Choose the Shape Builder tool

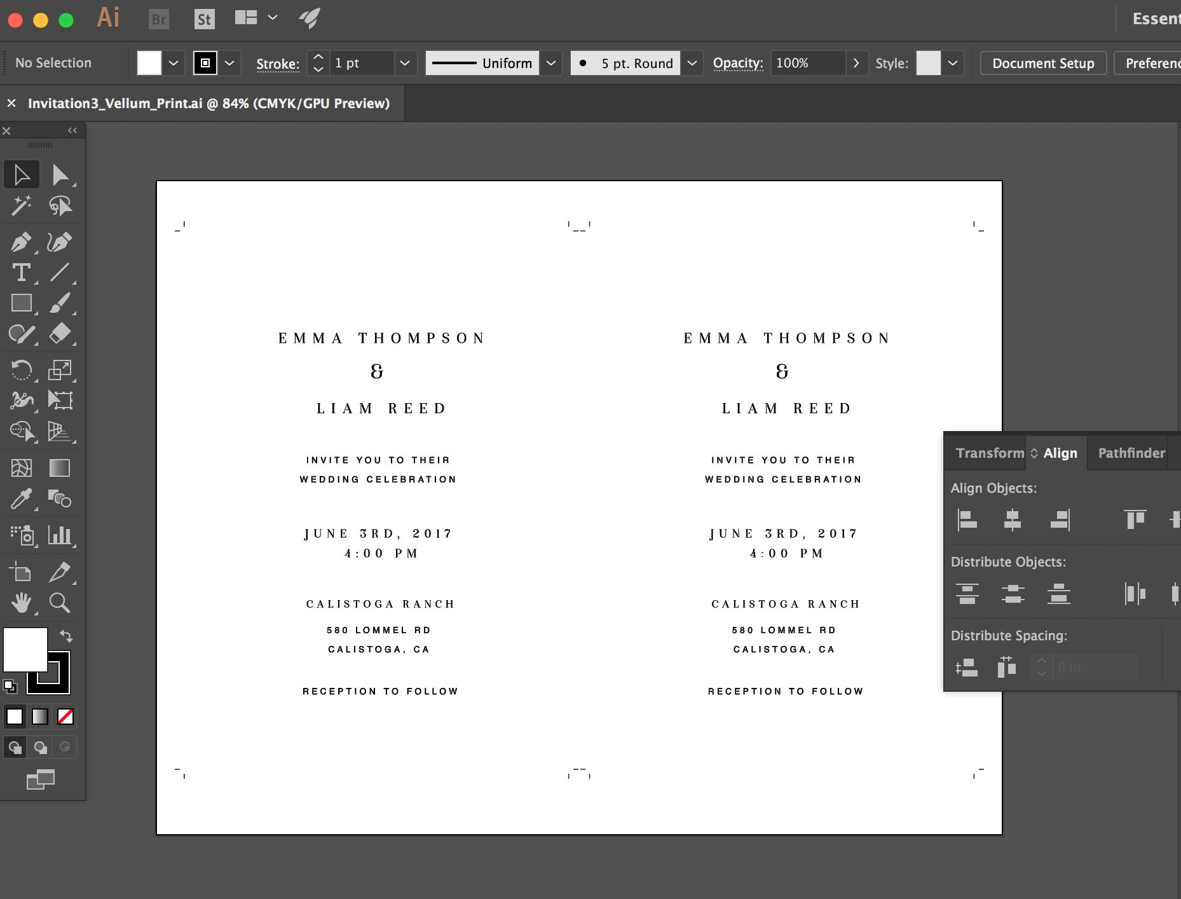[x=22, y=431]
